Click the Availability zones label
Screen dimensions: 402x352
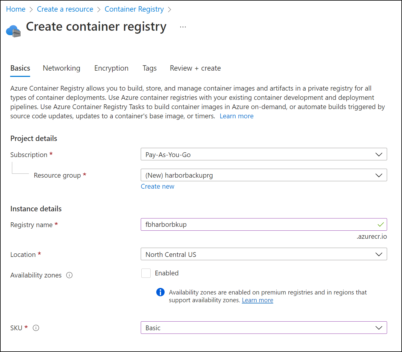(36, 275)
